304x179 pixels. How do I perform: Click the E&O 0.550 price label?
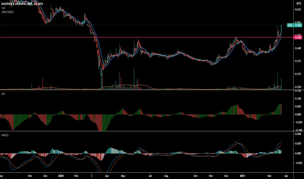click(x=294, y=25)
